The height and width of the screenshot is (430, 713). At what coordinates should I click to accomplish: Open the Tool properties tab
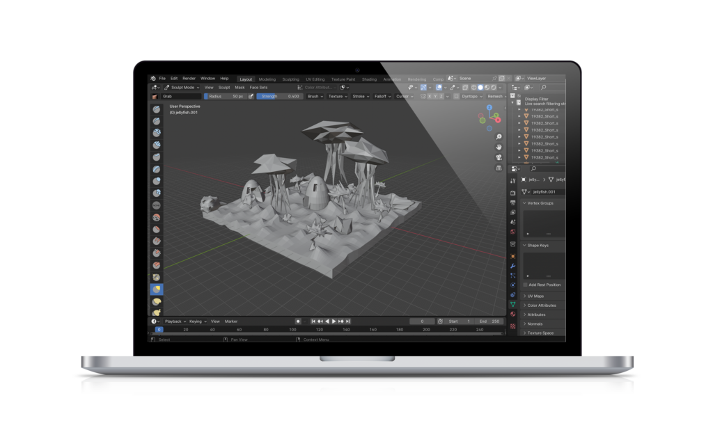click(x=513, y=180)
